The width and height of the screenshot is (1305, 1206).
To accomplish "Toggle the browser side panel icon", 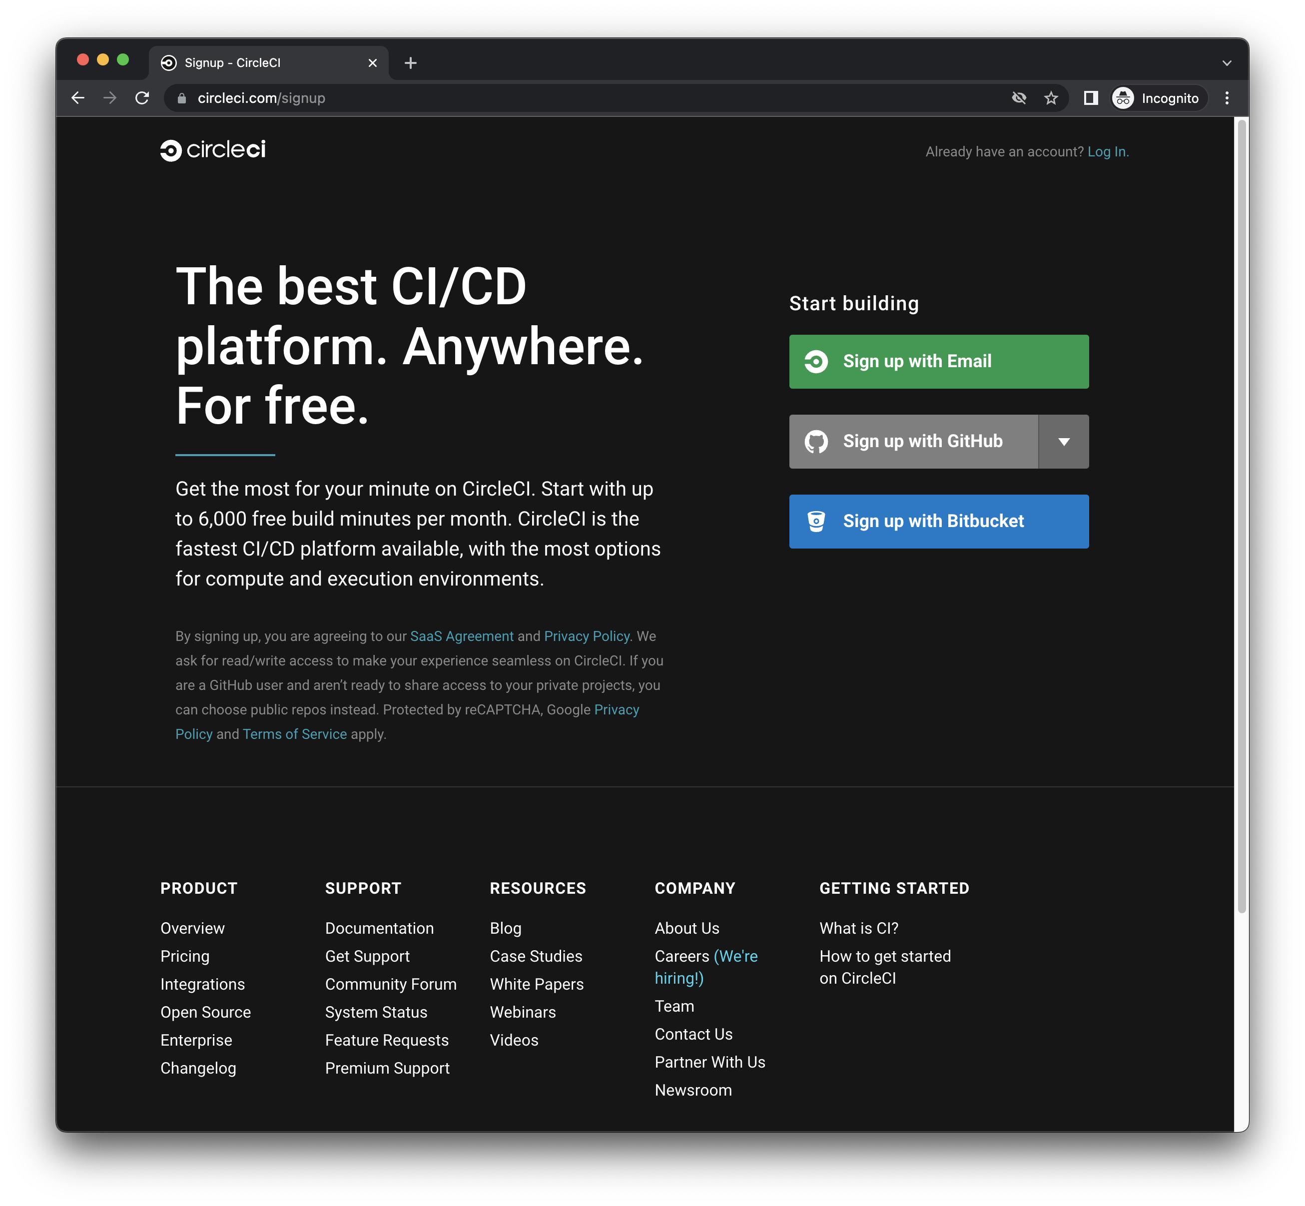I will click(1090, 98).
